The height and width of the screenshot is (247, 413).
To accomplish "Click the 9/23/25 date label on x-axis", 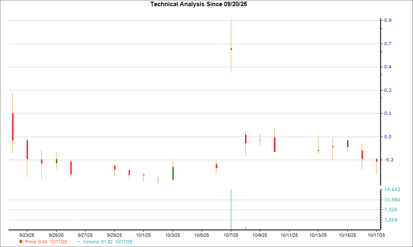I will click(27, 235).
